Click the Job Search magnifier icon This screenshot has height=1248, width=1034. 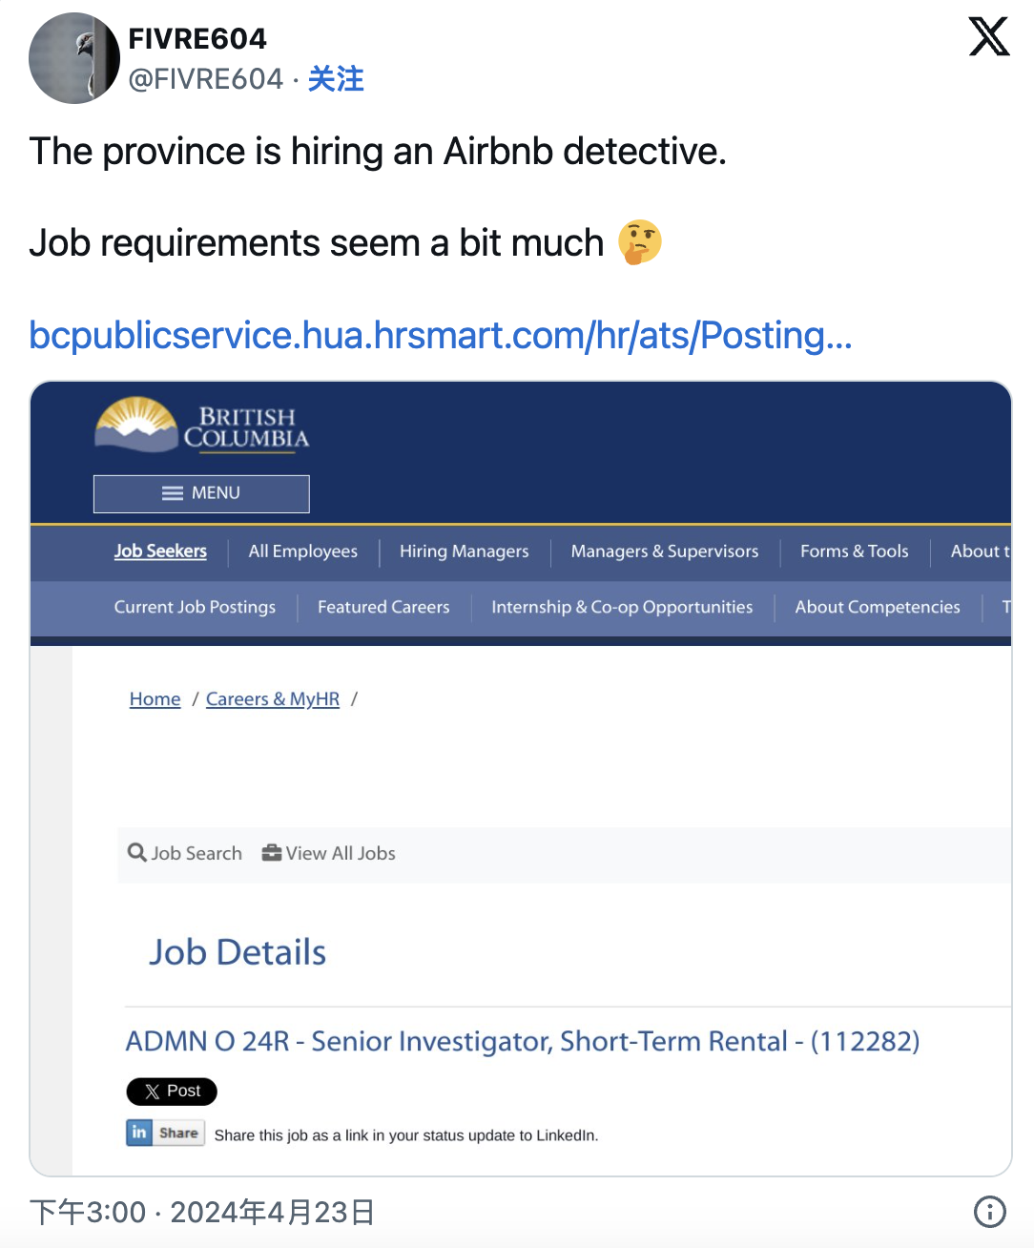tap(137, 853)
